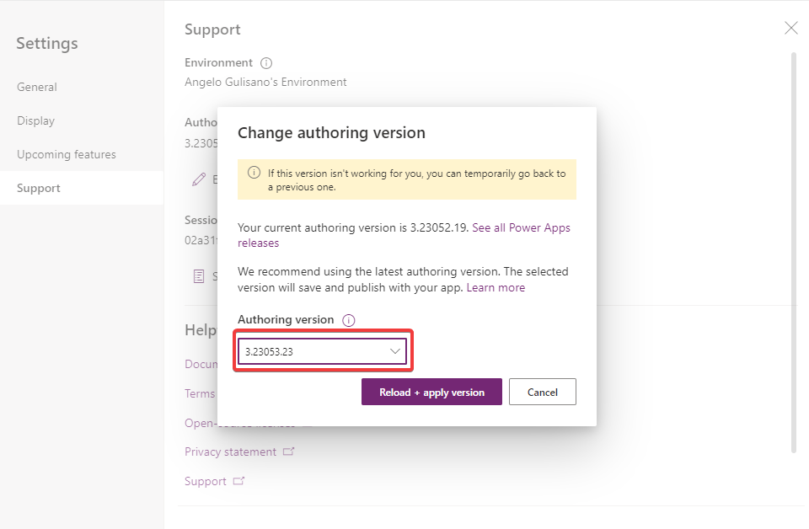
Task: Click the settings panel vertical scrollbar
Action: [794, 253]
